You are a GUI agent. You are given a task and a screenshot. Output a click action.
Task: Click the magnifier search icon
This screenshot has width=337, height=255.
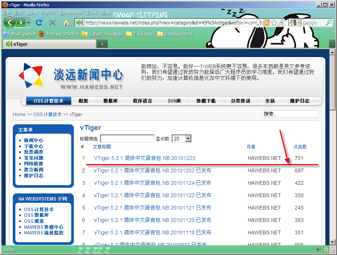[329, 23]
